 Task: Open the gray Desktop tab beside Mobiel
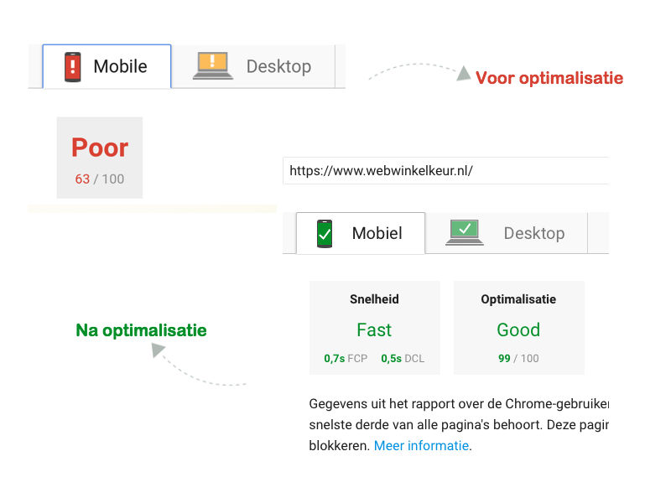533,233
